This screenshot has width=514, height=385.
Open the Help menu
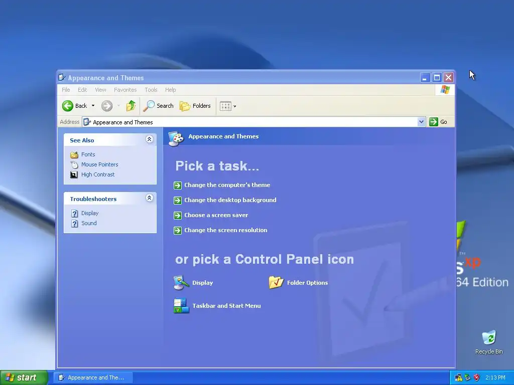pyautogui.click(x=171, y=90)
